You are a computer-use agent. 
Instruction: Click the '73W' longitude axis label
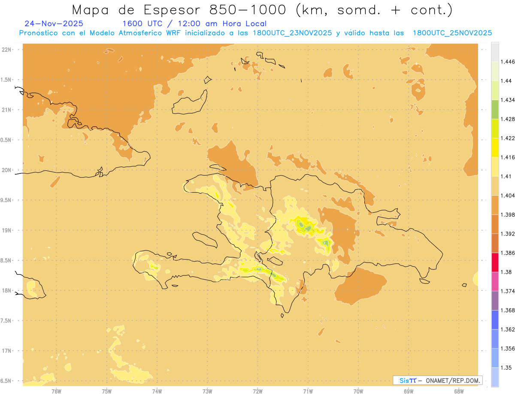207,391
